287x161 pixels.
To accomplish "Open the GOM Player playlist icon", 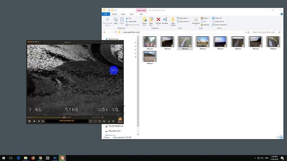I will tap(113, 121).
